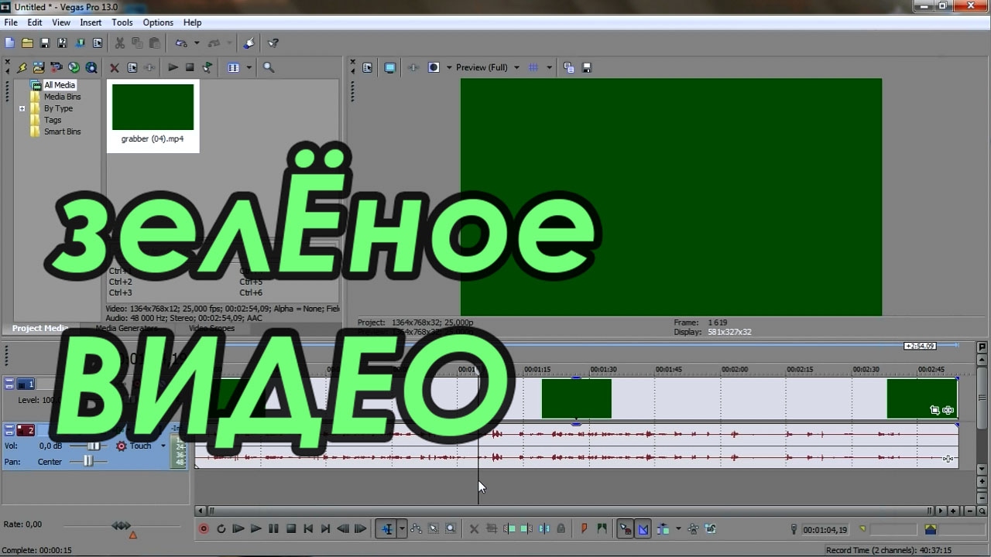Click the Search Media Bins magnifier icon
This screenshot has width=991, height=557.
(x=269, y=68)
